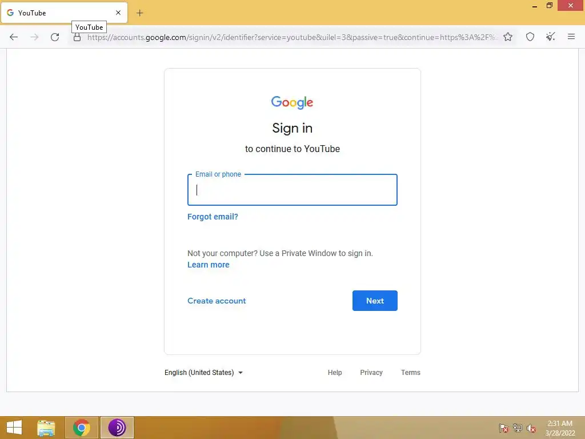Bookmark this page with the star icon
The image size is (585, 439).
click(x=508, y=37)
